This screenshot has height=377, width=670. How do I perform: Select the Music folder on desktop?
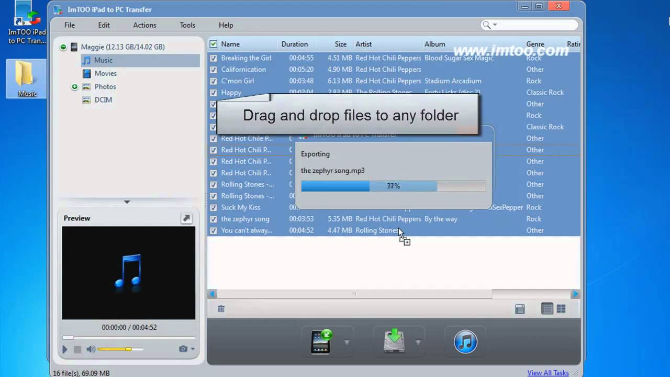pos(27,79)
